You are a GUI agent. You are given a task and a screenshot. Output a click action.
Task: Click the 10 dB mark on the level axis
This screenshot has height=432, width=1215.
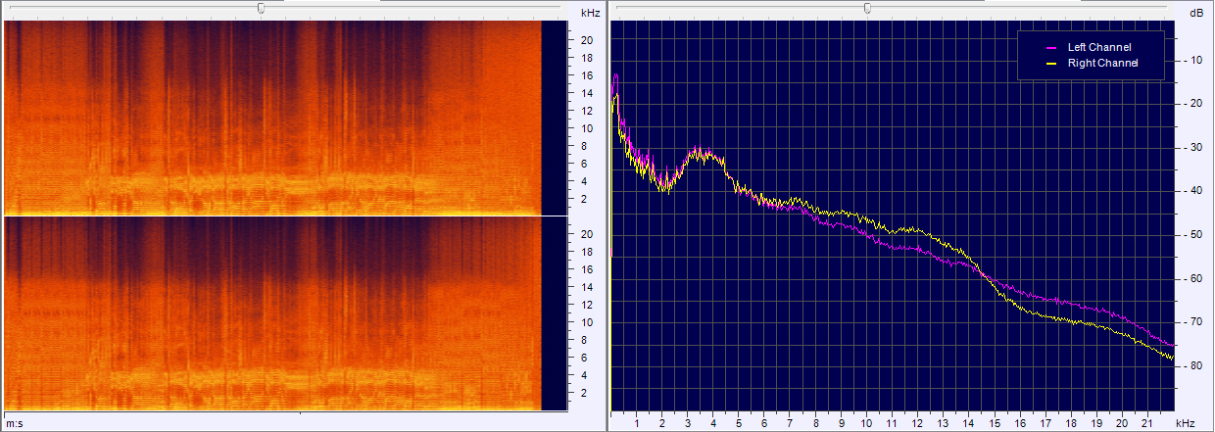tap(1194, 60)
